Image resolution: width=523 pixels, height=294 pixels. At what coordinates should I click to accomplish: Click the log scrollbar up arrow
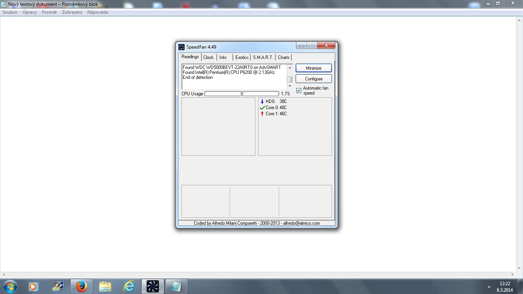click(290, 67)
